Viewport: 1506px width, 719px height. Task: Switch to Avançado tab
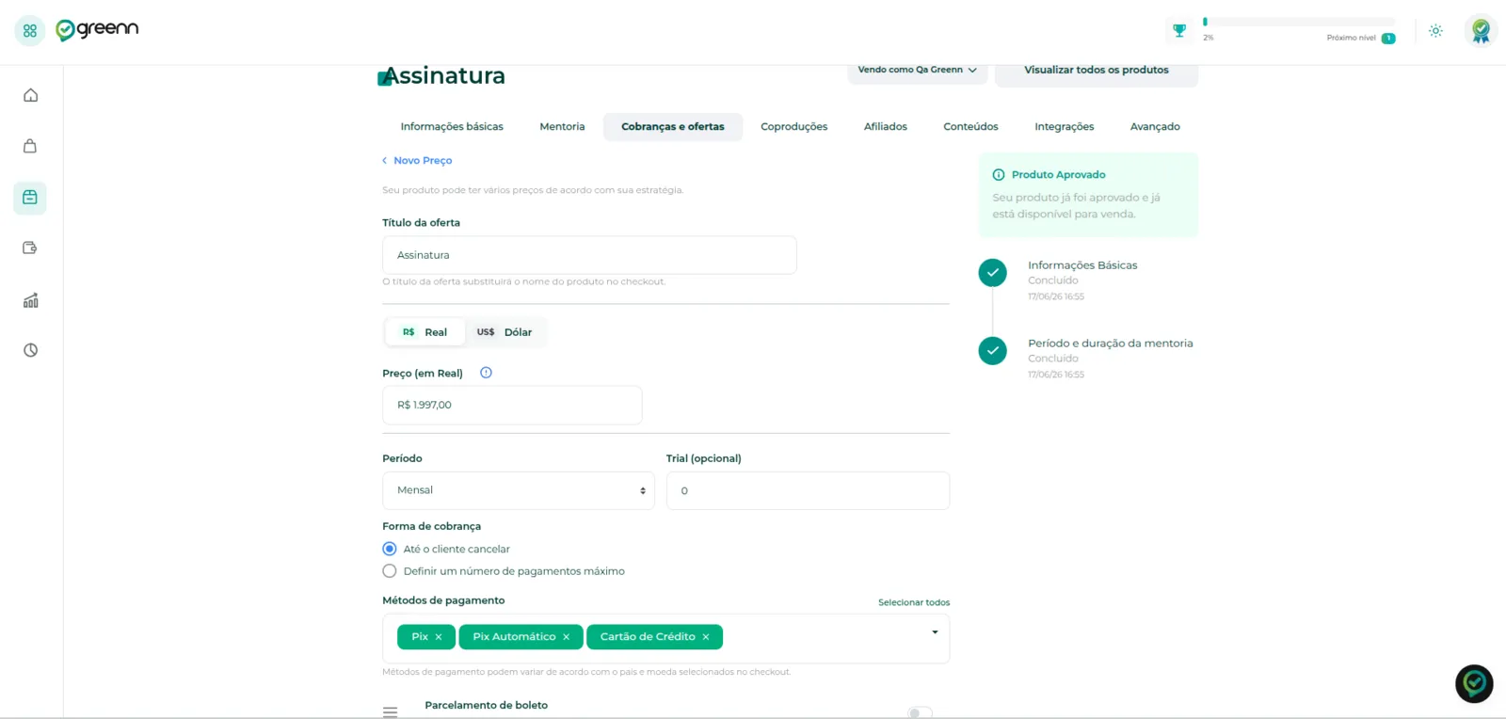[1155, 127]
